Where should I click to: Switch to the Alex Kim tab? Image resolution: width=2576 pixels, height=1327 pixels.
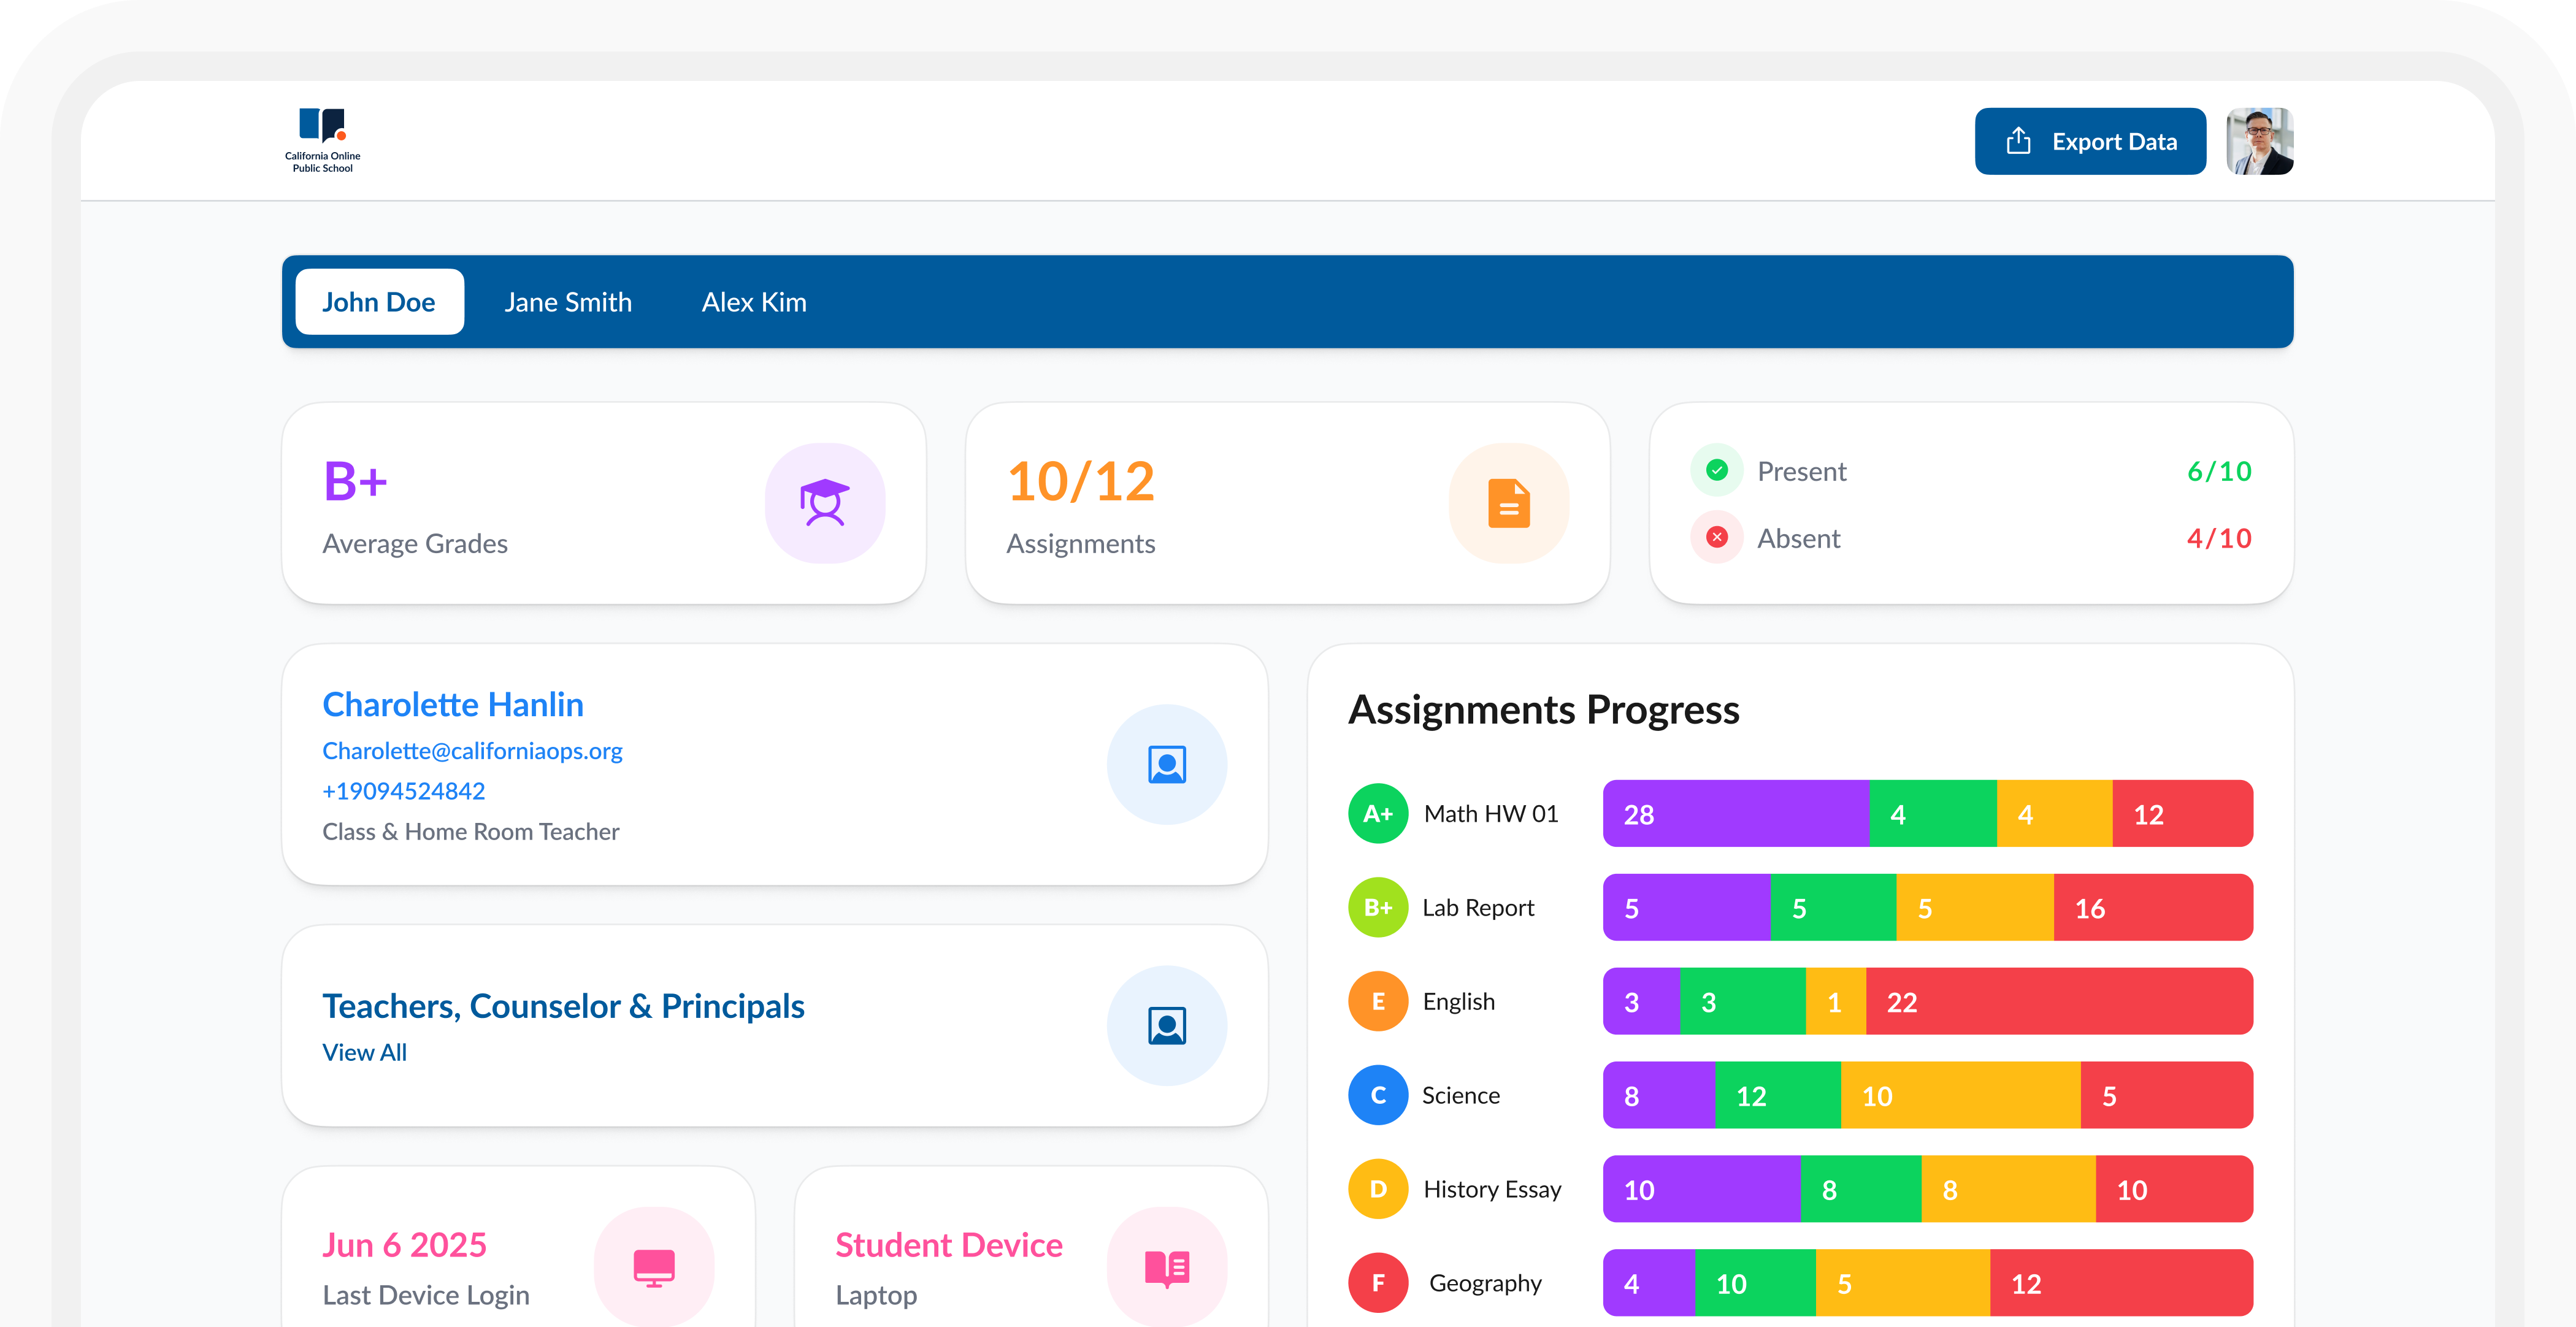(x=754, y=302)
